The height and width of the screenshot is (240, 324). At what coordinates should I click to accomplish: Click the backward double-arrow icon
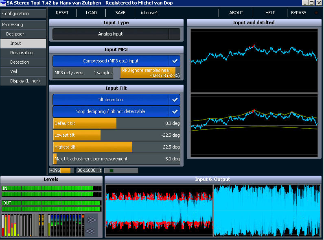[90, 231]
